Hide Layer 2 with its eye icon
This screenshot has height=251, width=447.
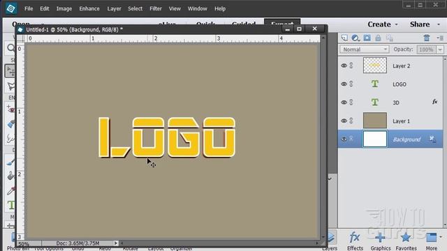coord(344,66)
